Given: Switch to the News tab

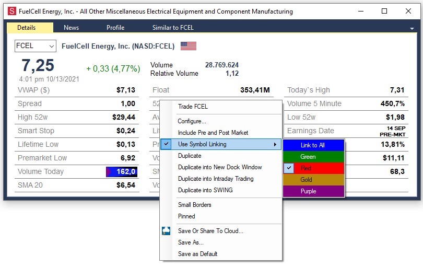Looking at the screenshot, I should click(71, 28).
